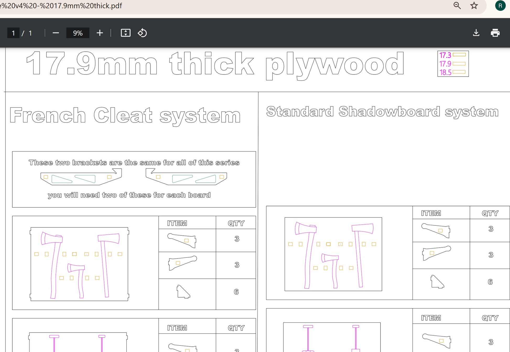Click the rotate counterclockwise icon
This screenshot has width=510, height=352.
(142, 33)
